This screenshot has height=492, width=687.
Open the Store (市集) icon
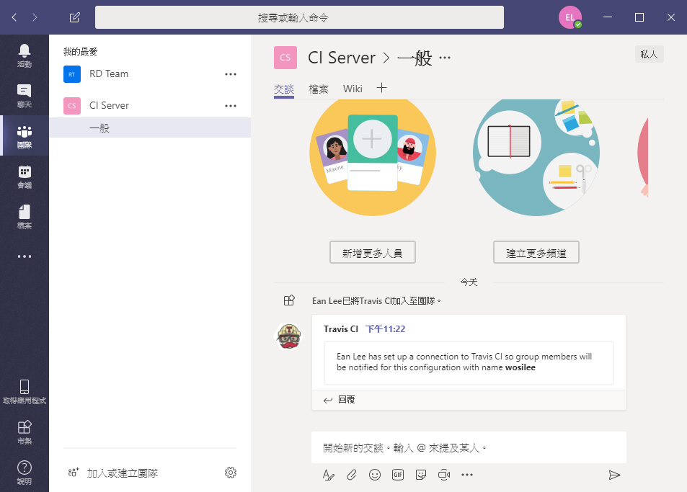[24, 432]
